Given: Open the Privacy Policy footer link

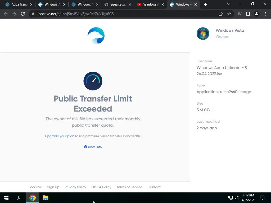Looking at the screenshot, I should coord(75,187).
